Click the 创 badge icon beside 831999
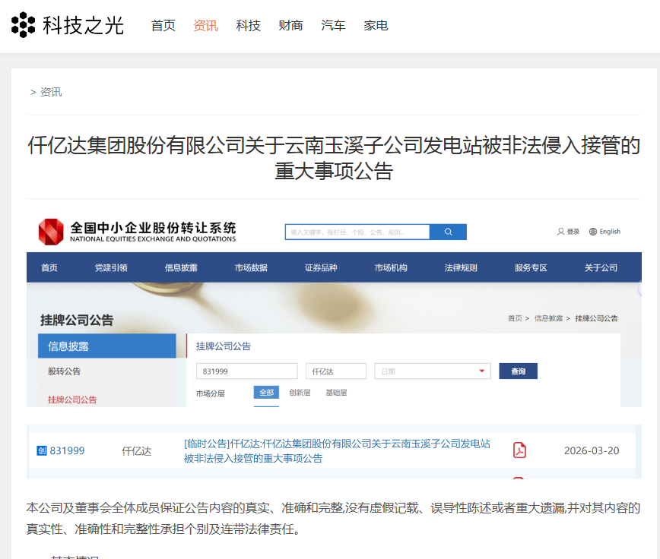 click(x=42, y=450)
